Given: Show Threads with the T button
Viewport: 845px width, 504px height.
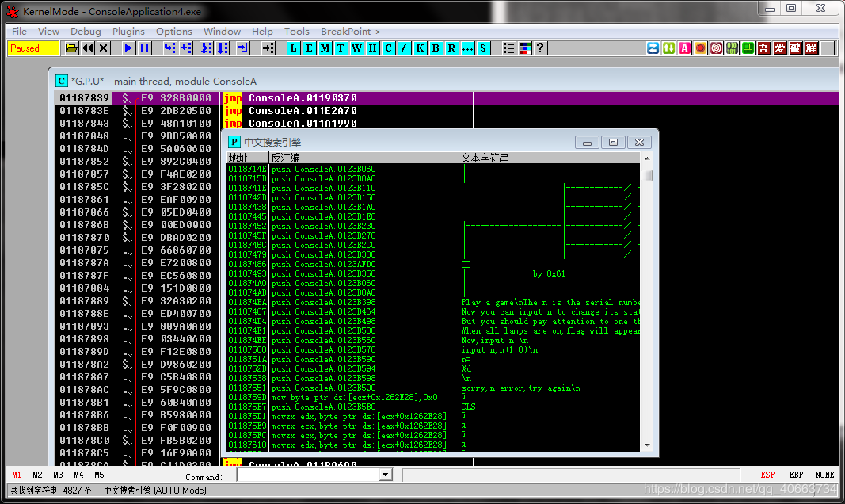Looking at the screenshot, I should click(x=341, y=48).
